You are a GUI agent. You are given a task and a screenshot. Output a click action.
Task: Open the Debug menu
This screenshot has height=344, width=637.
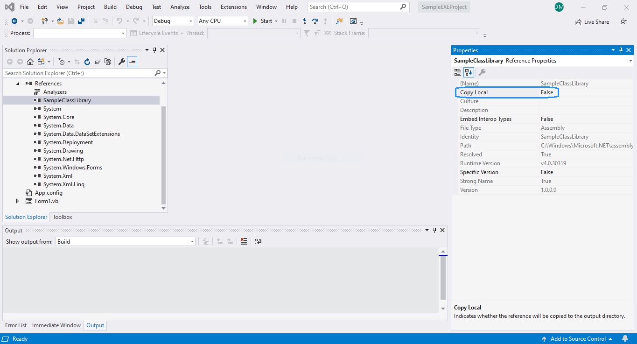click(134, 7)
